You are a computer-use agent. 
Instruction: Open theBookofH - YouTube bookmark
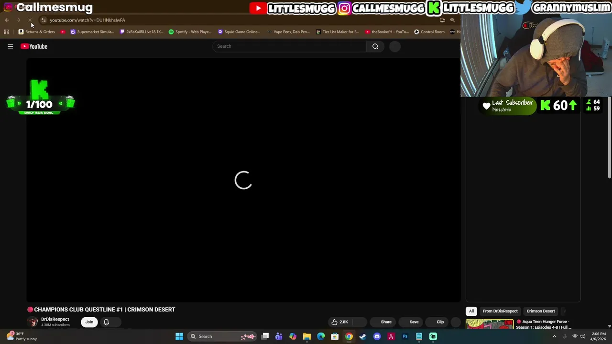point(387,32)
